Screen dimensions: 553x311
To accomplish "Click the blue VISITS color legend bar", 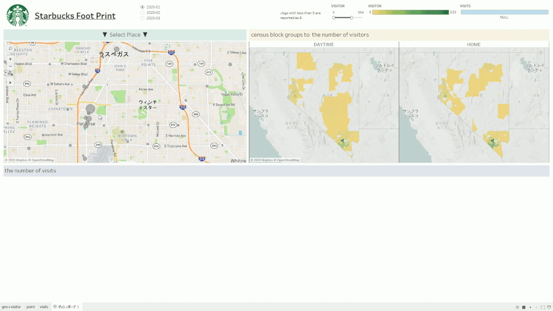I will tap(504, 12).
